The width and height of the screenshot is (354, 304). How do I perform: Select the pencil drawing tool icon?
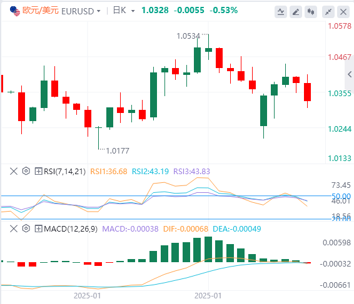pos(296,11)
